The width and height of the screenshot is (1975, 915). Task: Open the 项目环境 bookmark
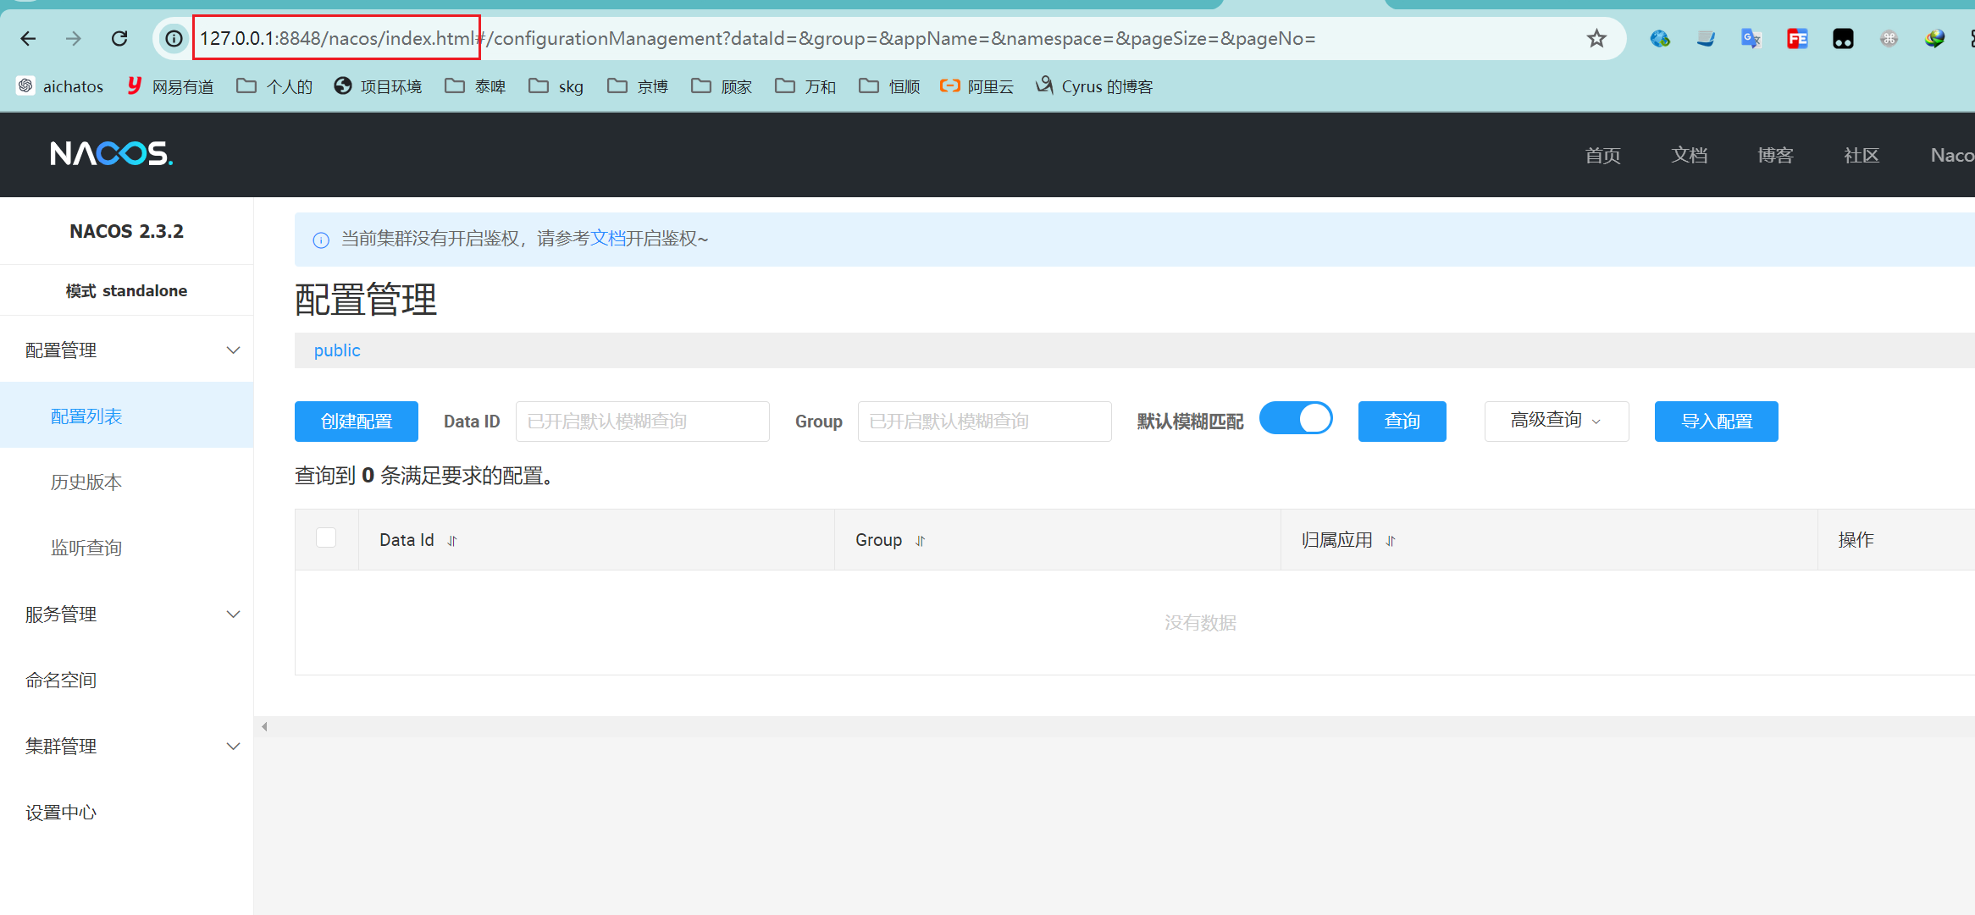click(x=379, y=86)
